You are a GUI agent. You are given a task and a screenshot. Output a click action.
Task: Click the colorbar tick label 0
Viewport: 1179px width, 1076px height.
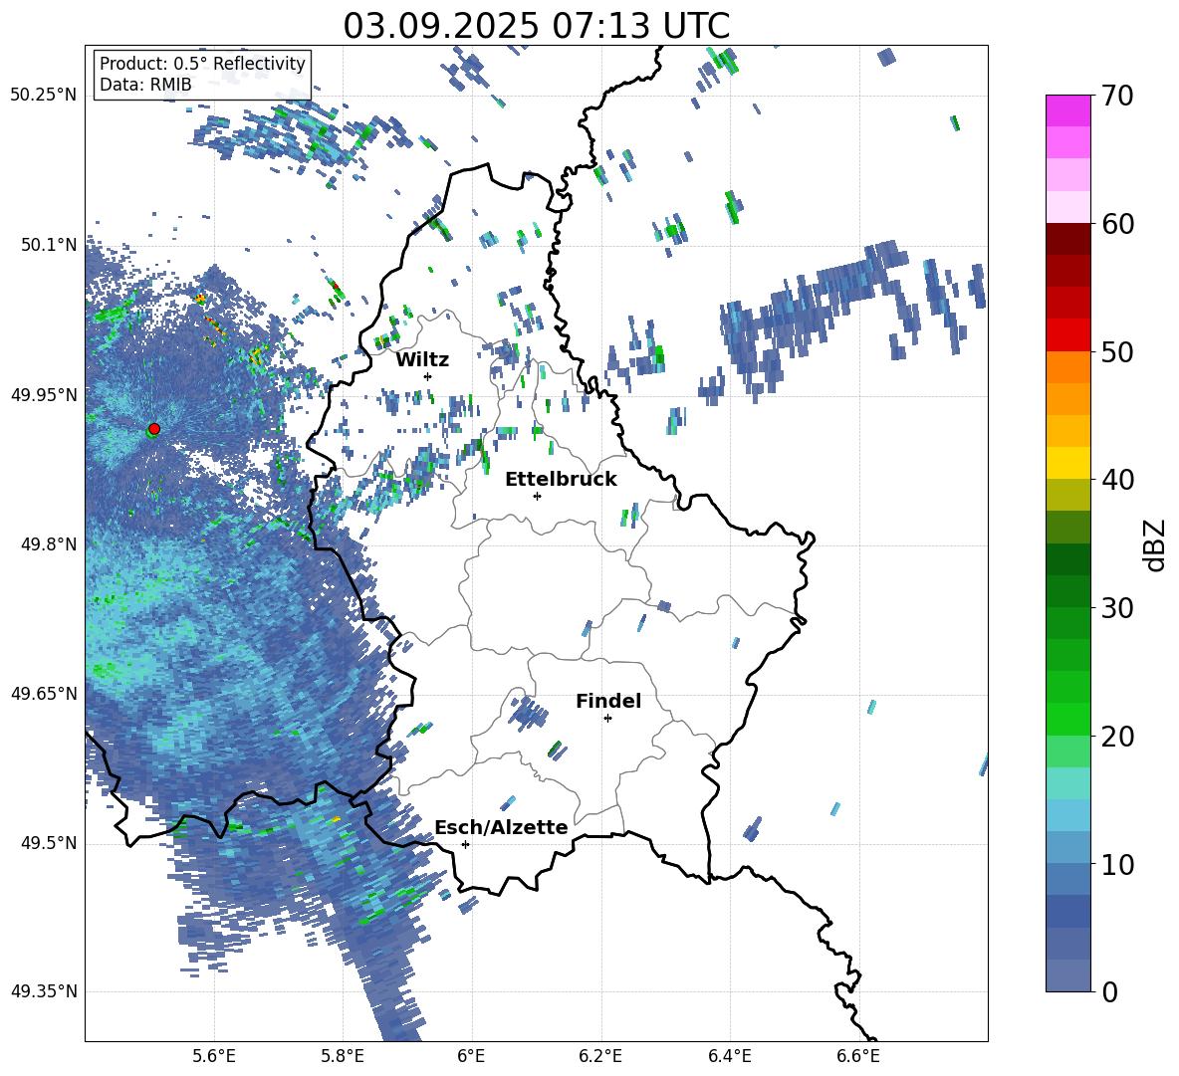coord(1110,991)
